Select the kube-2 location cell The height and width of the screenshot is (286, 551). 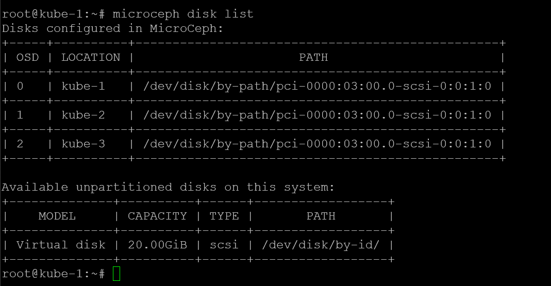click(83, 115)
